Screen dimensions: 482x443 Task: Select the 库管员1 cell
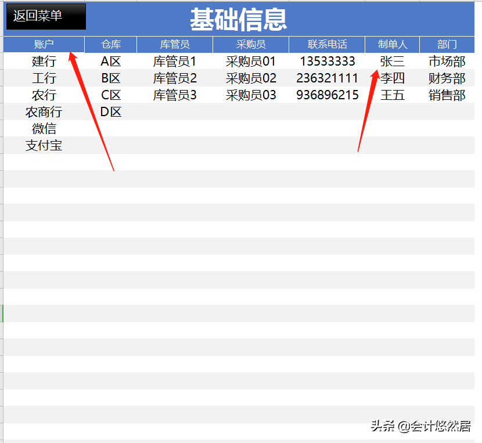pos(175,61)
